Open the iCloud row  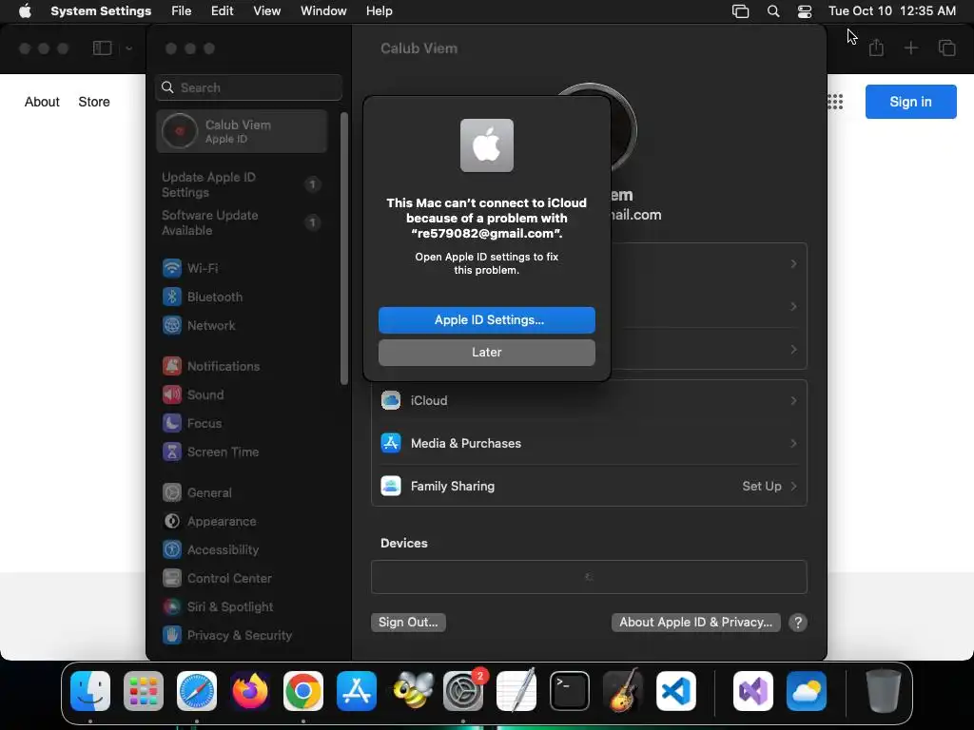(589, 400)
